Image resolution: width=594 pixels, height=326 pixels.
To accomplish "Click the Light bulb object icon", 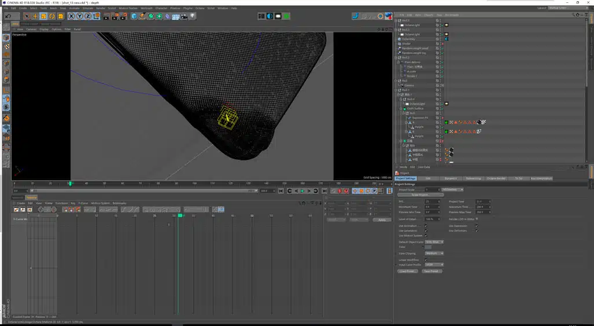I will (193, 16).
